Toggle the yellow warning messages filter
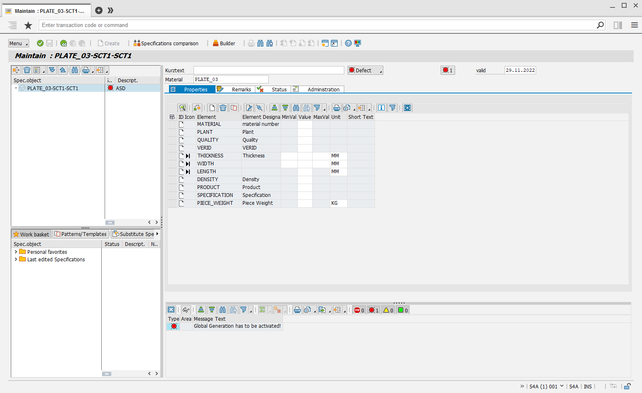The image size is (642, 393). click(x=388, y=310)
